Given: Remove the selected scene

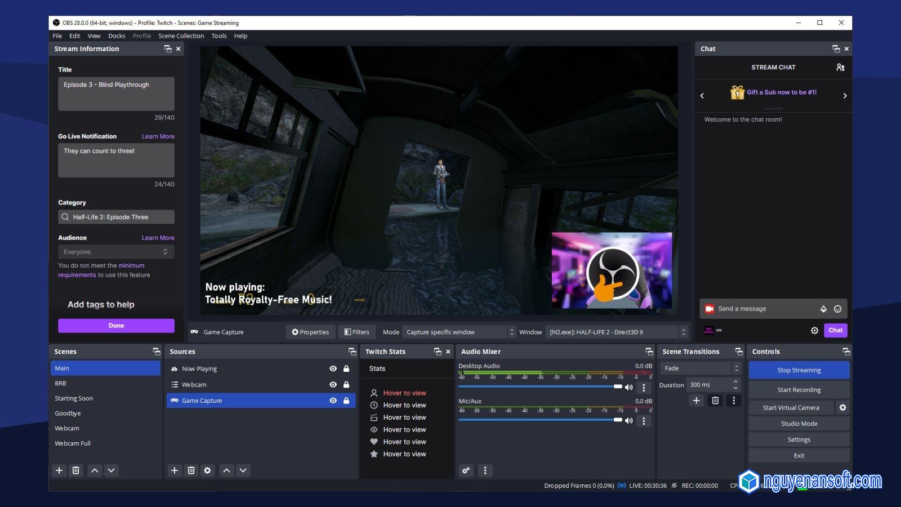Looking at the screenshot, I should (76, 470).
